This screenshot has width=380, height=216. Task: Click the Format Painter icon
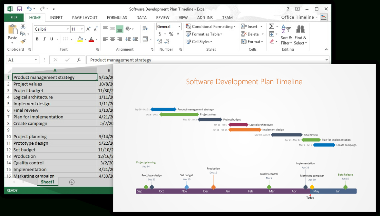(24, 41)
